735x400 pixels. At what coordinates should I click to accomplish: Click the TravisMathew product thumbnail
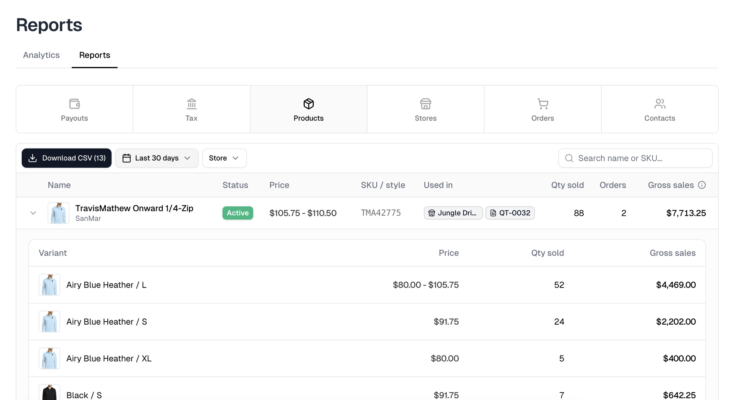pos(58,213)
